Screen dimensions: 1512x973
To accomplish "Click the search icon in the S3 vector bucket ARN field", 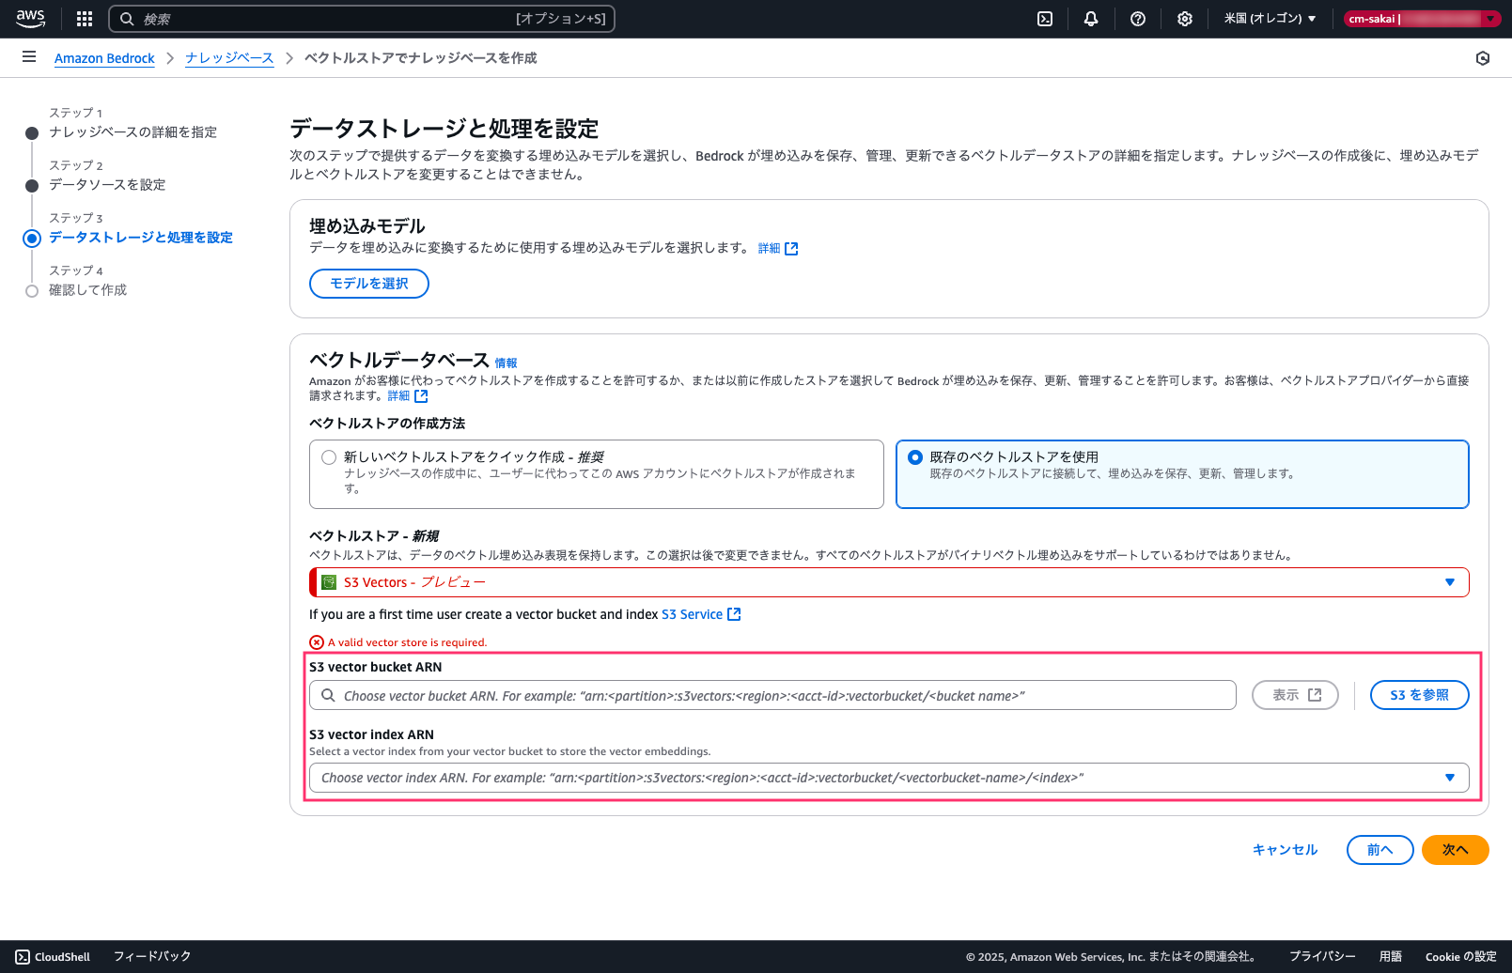I will pos(328,695).
